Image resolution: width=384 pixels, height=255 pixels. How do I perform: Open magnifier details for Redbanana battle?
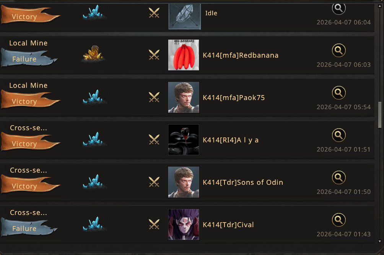click(x=339, y=50)
